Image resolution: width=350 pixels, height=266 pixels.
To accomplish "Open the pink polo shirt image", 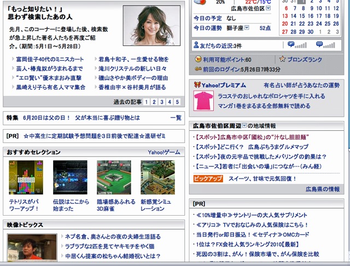I will pyautogui.click(x=203, y=101).
